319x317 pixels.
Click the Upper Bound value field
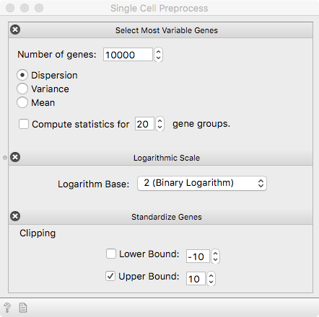[x=196, y=279]
